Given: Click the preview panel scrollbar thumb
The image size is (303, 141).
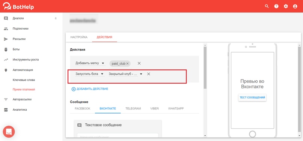Looking at the screenshot, I should click(299, 90).
